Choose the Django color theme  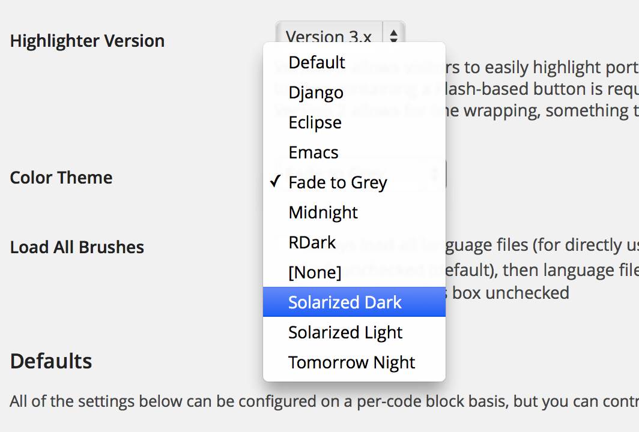[x=316, y=92]
